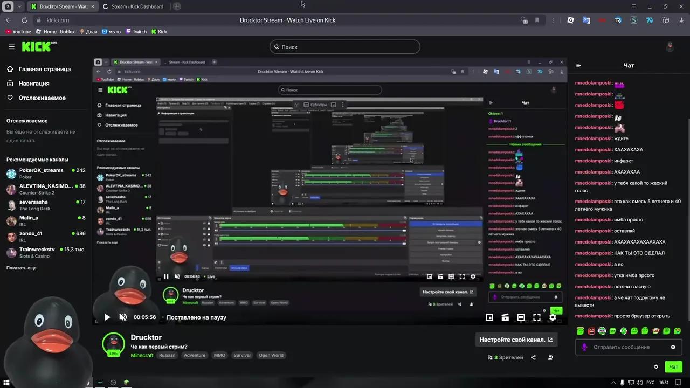Switch the РУС keyboard language
This screenshot has width=690, height=388.
[x=650, y=383]
